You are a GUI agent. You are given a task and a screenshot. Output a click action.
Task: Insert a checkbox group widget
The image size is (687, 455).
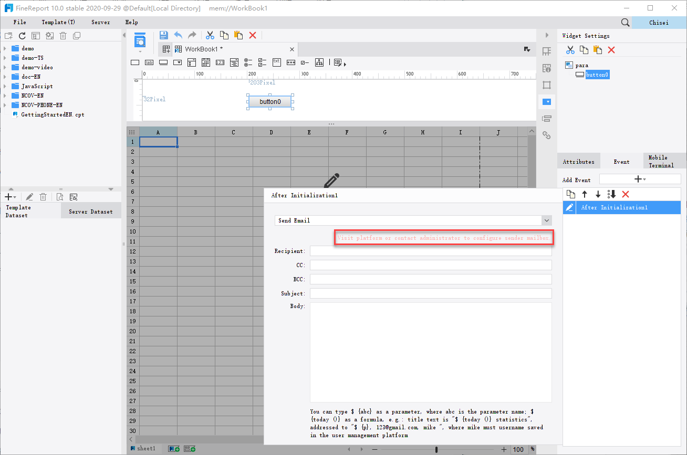coord(263,62)
